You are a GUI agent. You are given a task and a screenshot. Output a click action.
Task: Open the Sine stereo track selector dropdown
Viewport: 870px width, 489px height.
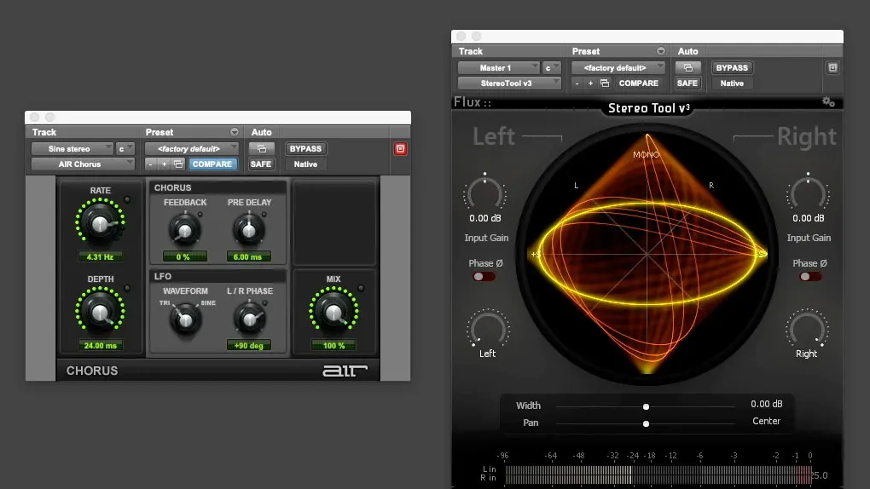click(x=72, y=148)
